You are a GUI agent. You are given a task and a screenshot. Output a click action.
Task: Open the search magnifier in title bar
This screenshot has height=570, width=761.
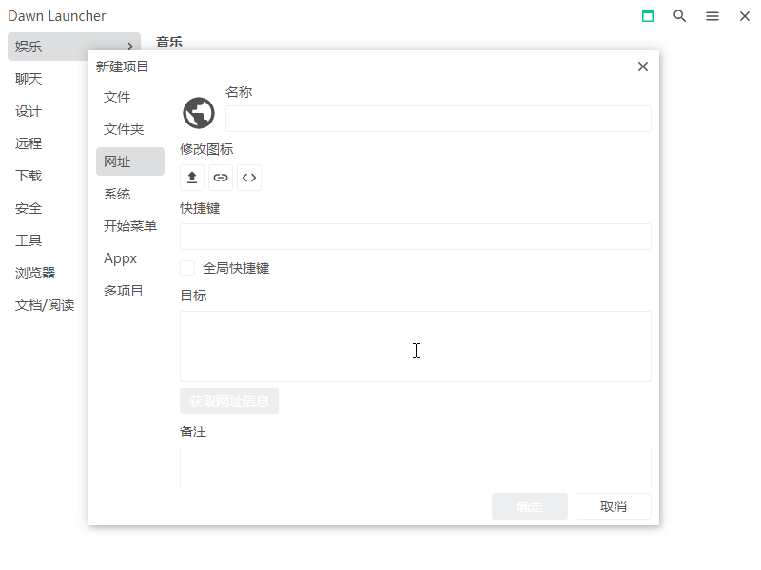(680, 16)
